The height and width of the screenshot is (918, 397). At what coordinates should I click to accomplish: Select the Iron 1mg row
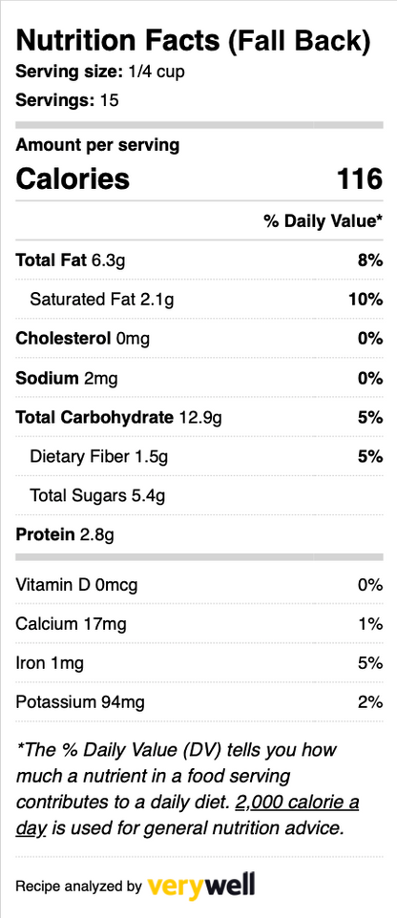[x=199, y=663]
